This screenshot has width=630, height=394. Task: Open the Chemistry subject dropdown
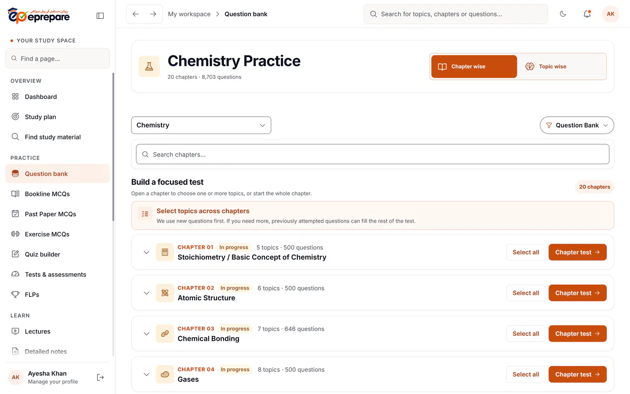click(x=201, y=125)
